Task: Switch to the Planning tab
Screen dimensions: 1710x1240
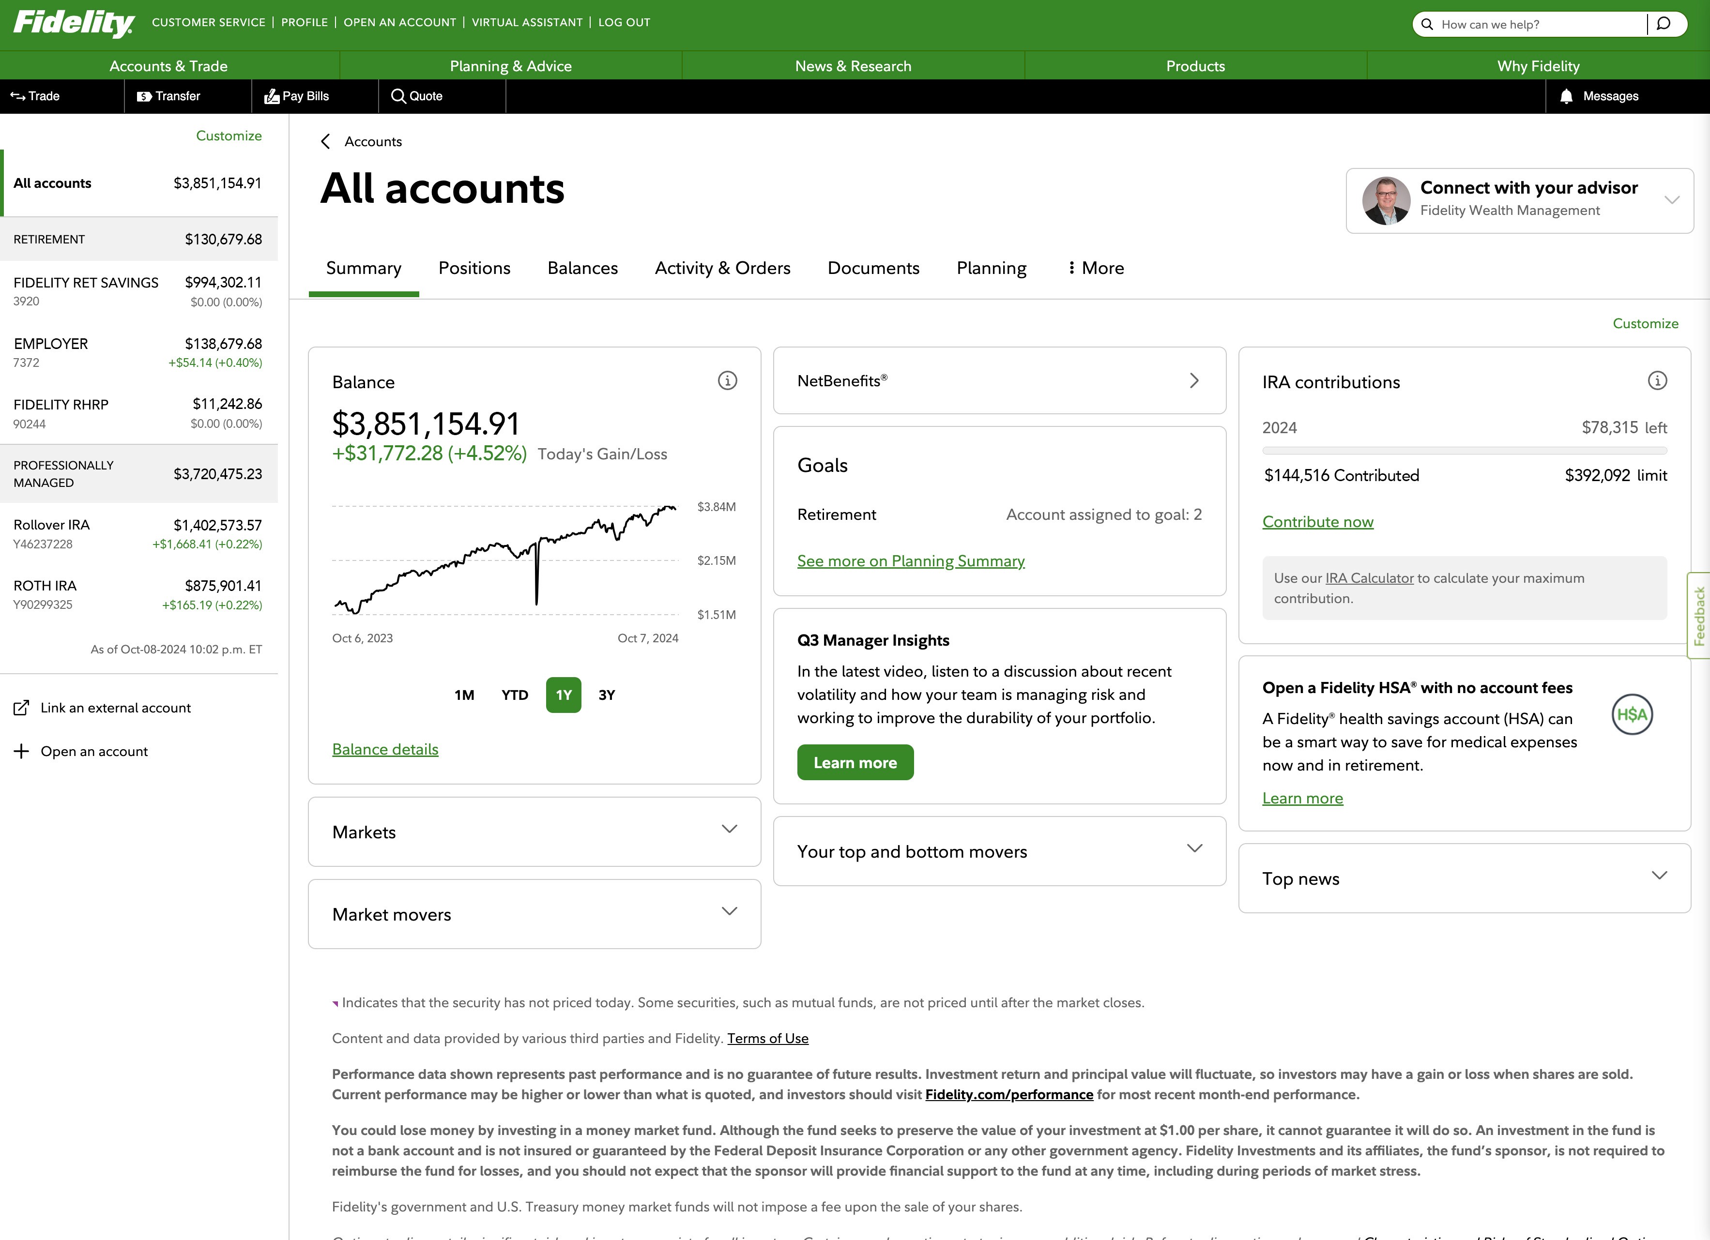Action: [x=992, y=268]
